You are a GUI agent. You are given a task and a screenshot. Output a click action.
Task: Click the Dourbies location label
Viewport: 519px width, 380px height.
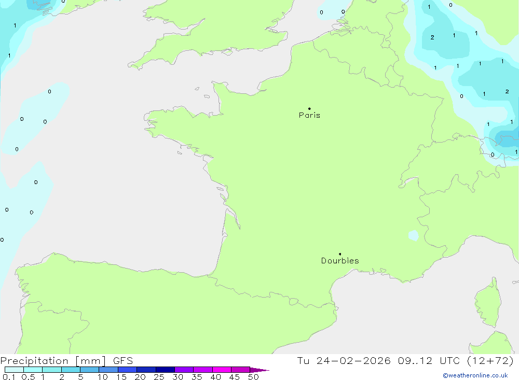coord(340,261)
